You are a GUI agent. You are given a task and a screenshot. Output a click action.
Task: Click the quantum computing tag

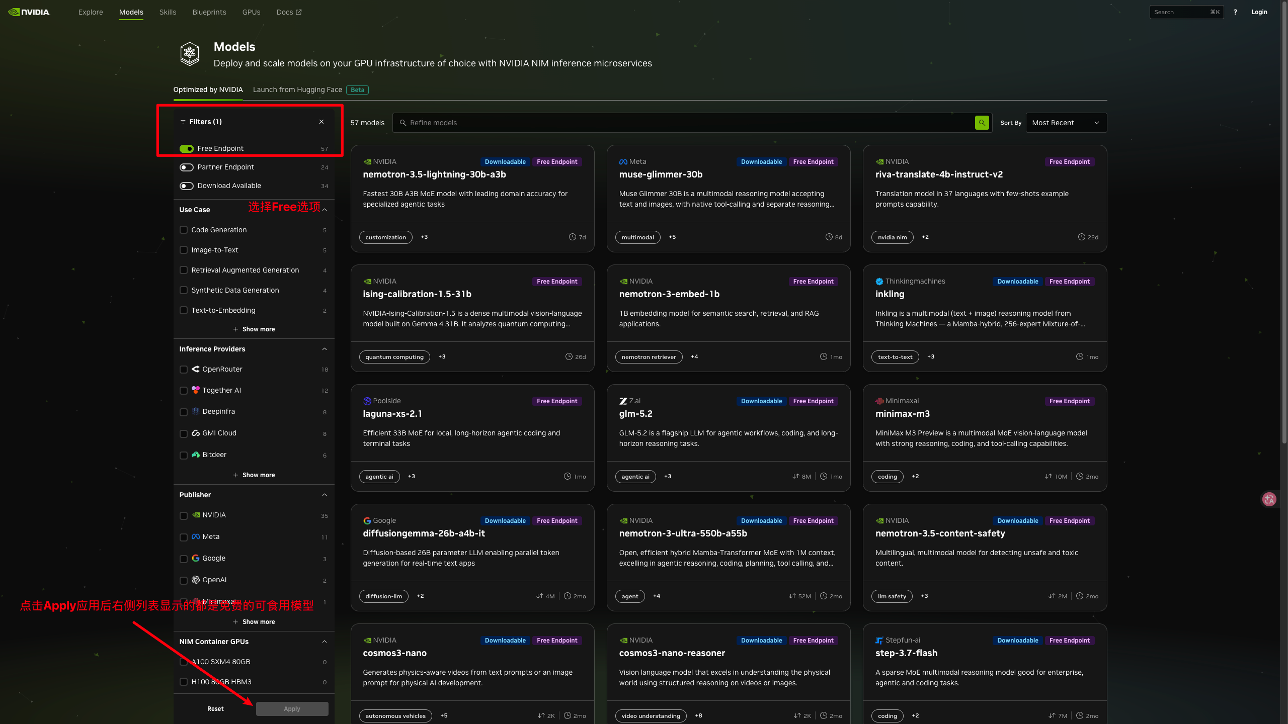394,357
